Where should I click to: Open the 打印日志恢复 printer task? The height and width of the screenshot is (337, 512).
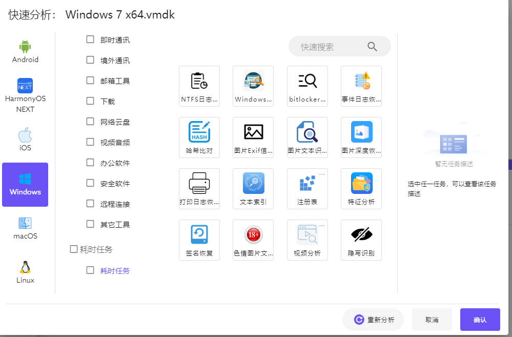pyautogui.click(x=199, y=189)
